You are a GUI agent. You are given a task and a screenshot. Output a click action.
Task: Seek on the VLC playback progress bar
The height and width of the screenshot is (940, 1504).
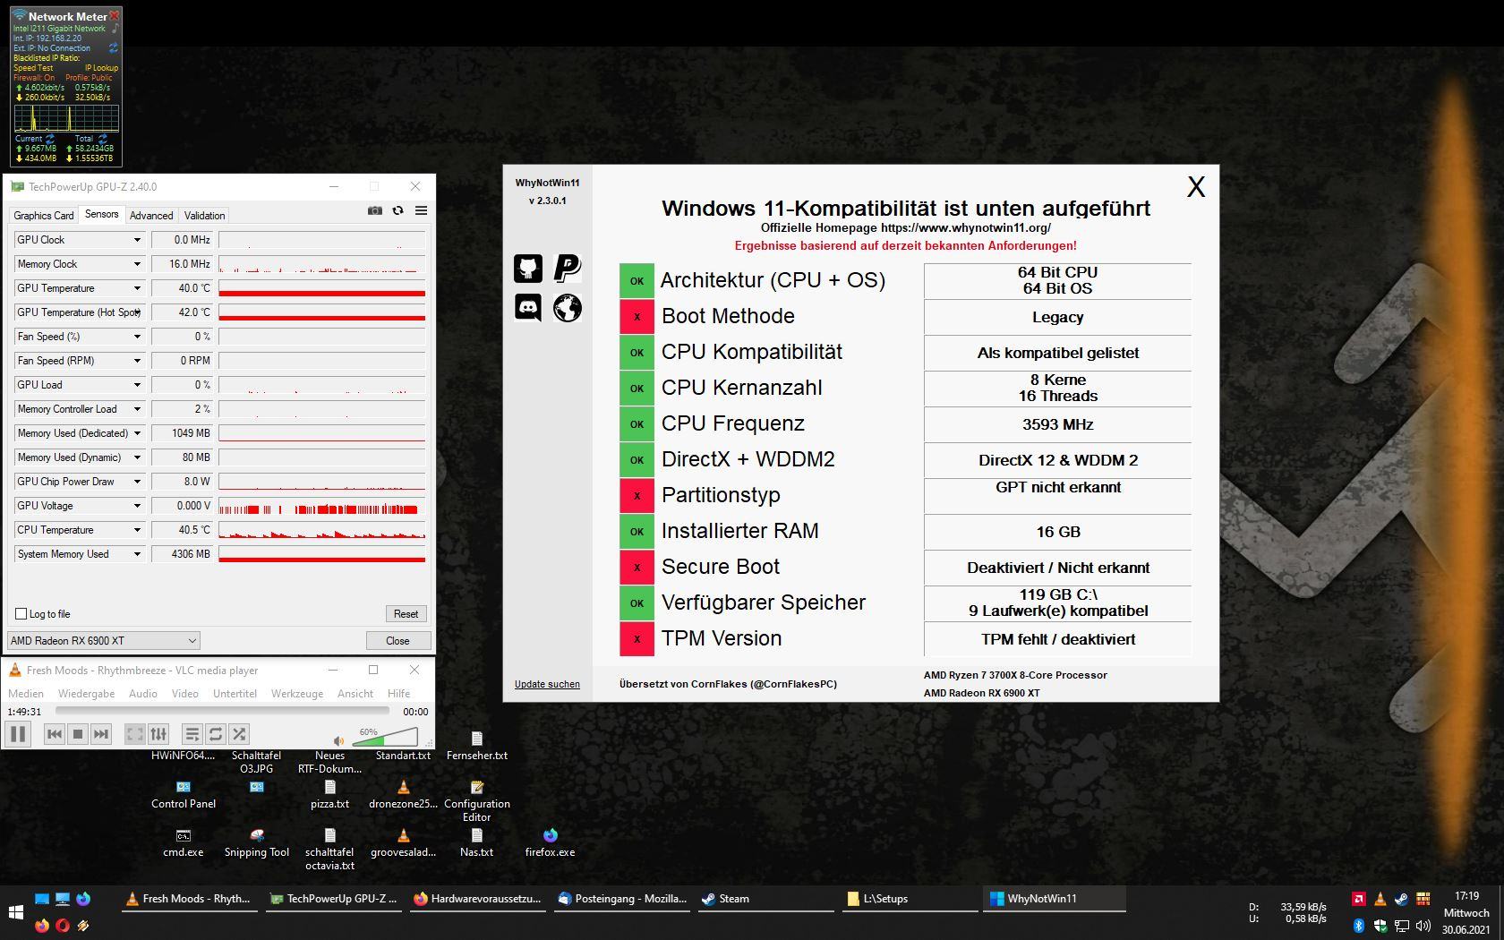tap(222, 711)
